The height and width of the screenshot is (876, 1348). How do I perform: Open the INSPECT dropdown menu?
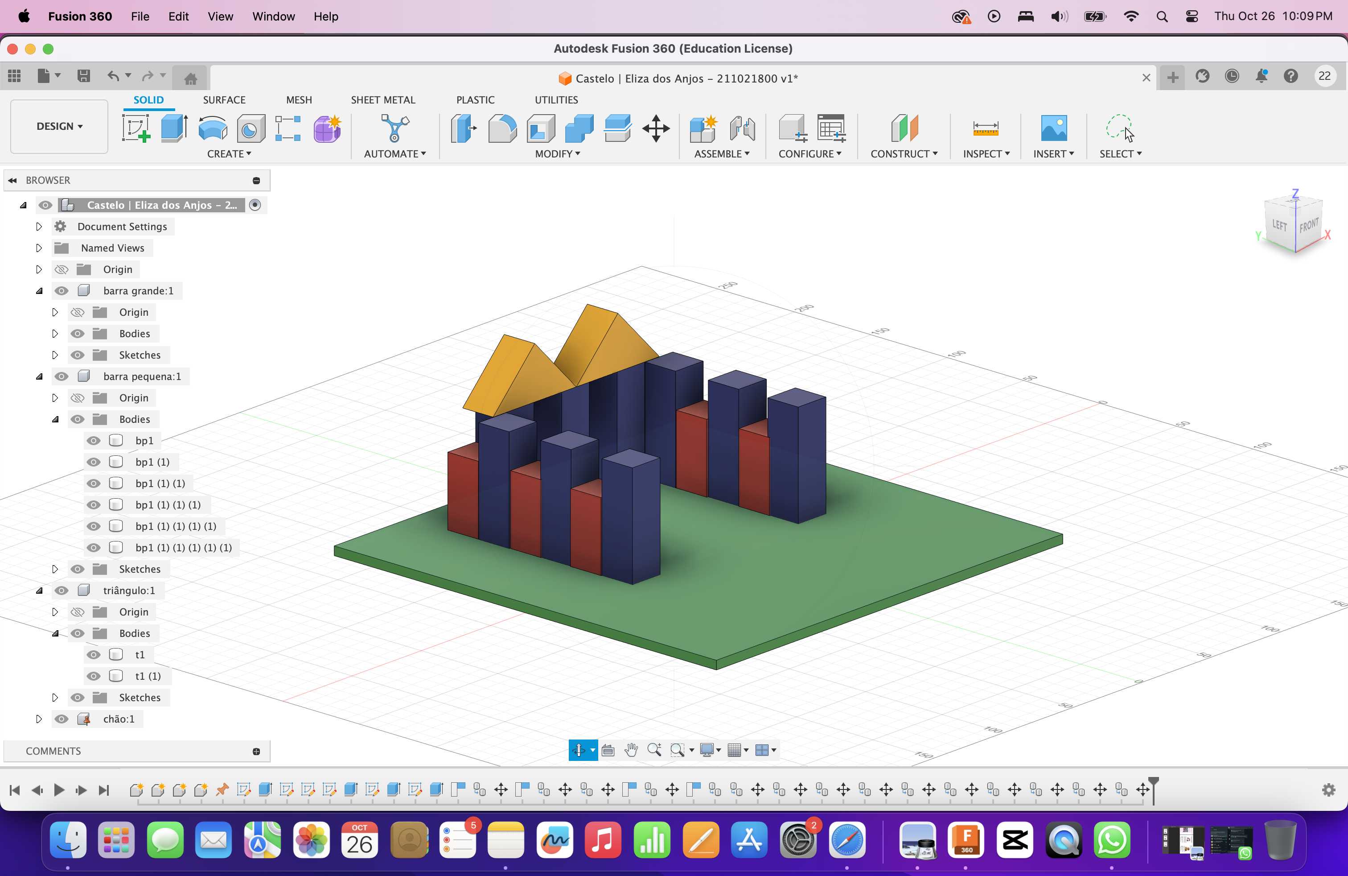[x=986, y=154]
